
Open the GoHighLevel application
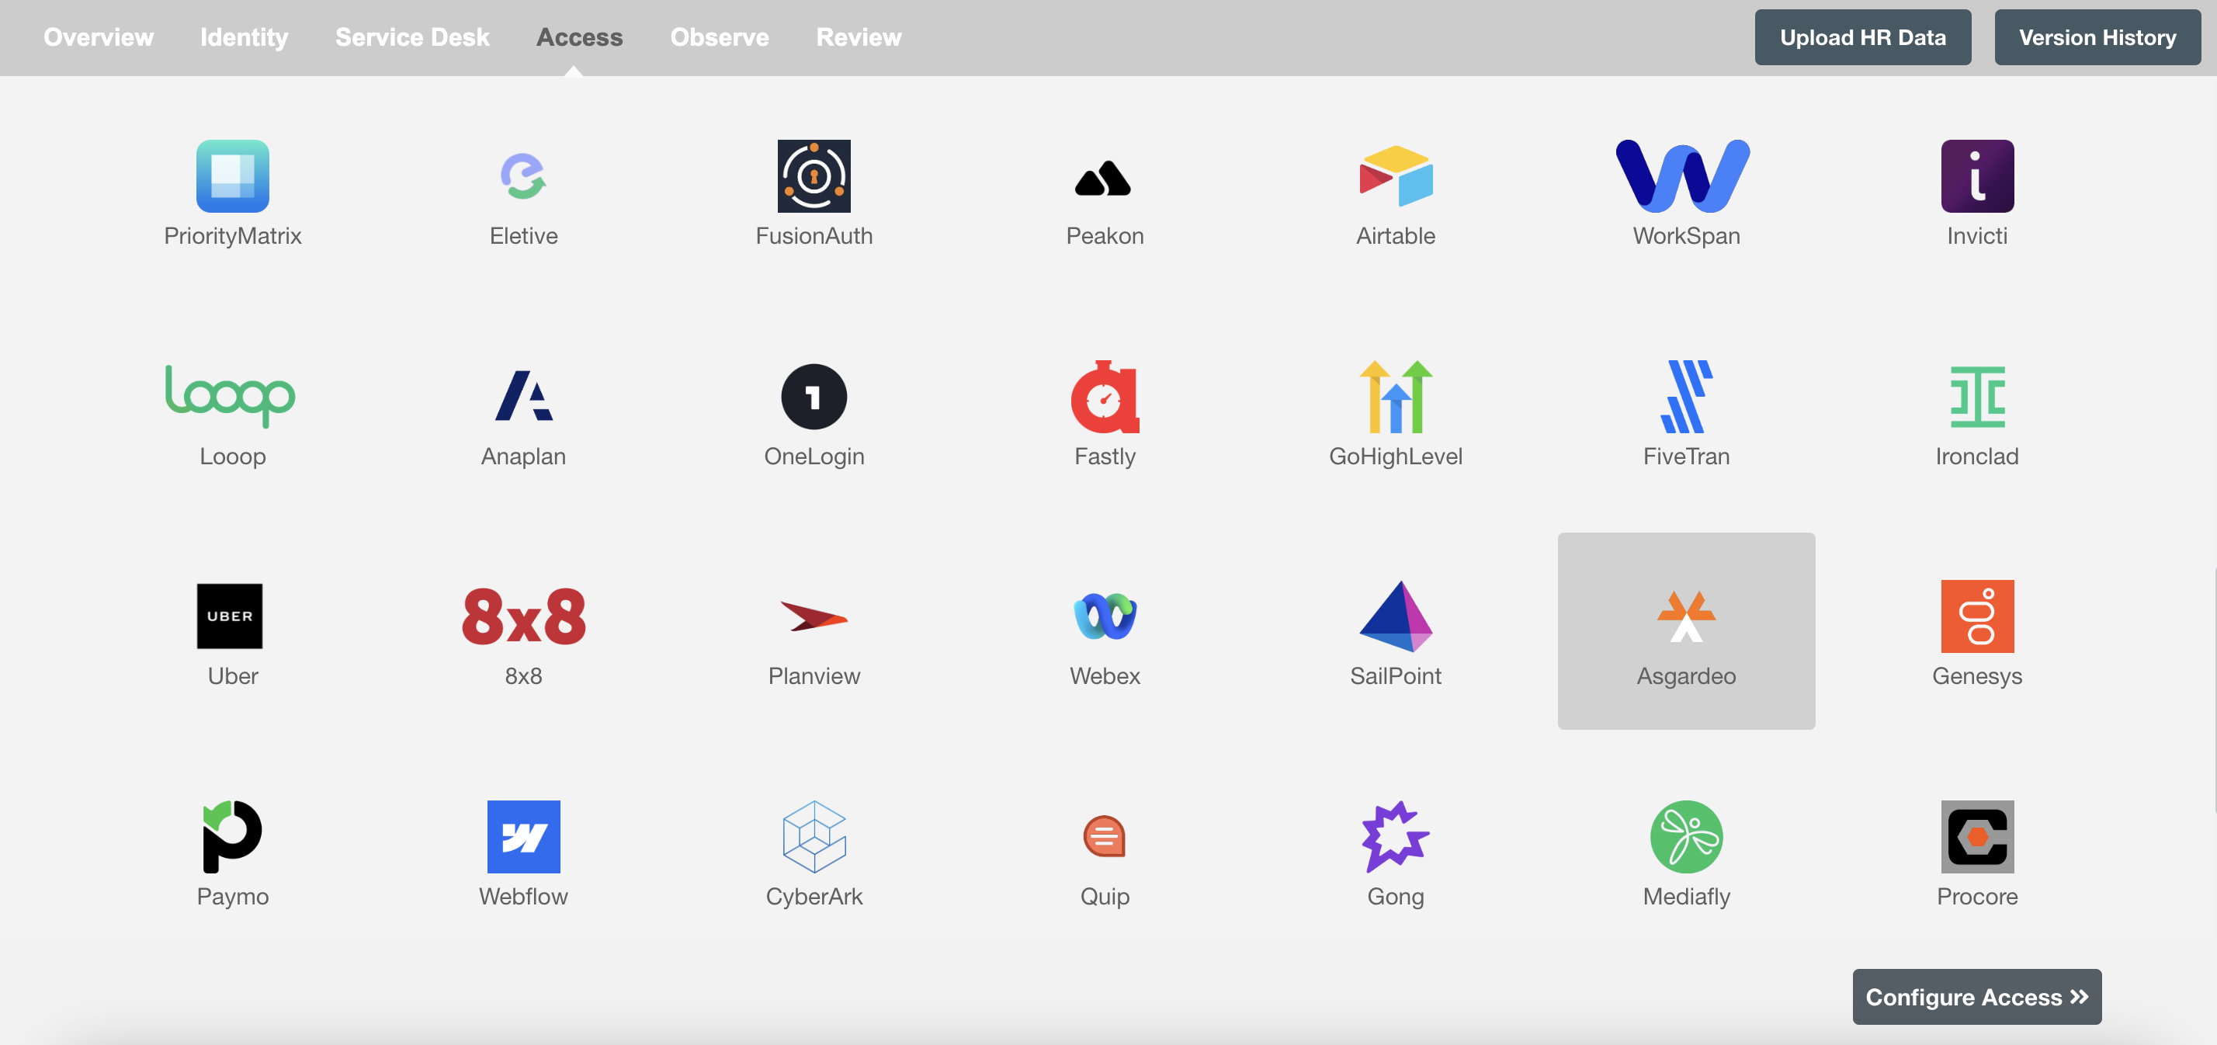(1396, 410)
